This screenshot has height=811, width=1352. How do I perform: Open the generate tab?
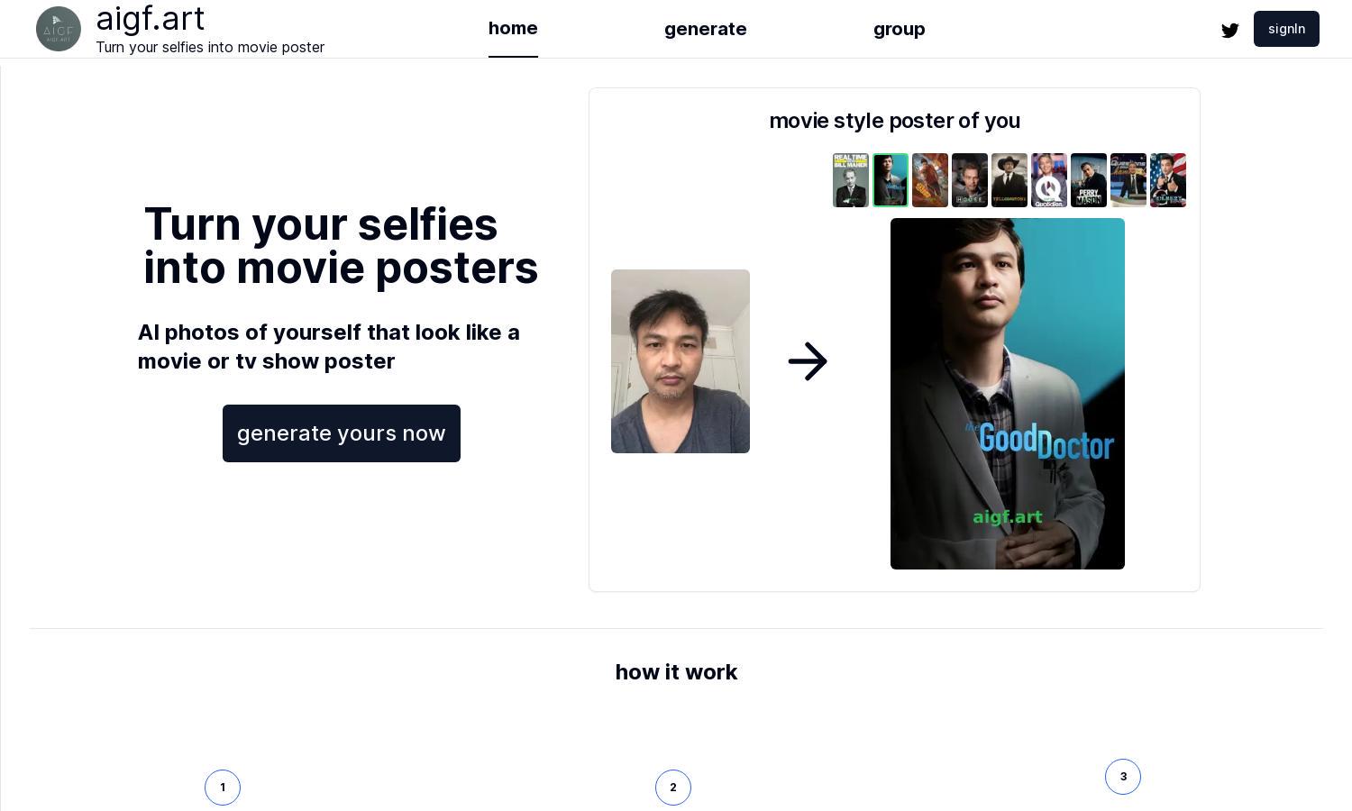[705, 29]
